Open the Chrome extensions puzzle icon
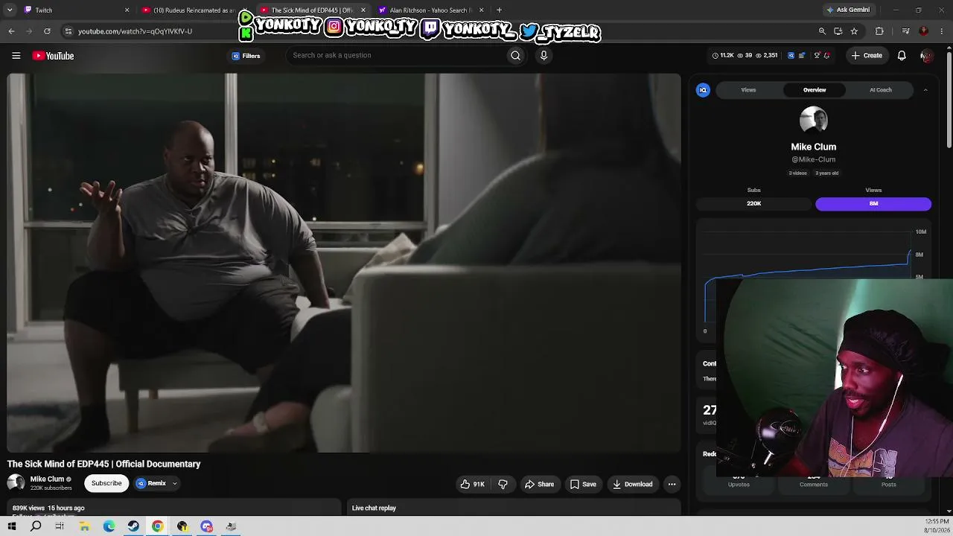 point(879,31)
